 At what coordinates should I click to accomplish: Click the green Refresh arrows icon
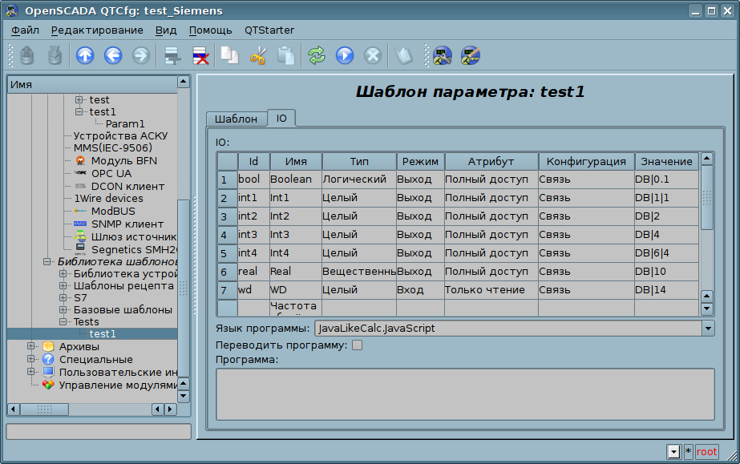317,55
